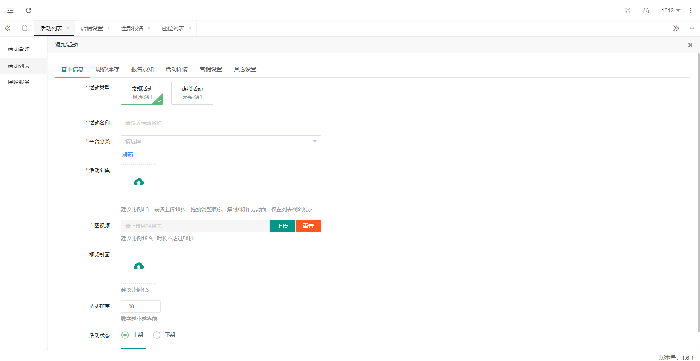Click the 刷新 link under category
This screenshot has height=361, width=700.
(128, 154)
